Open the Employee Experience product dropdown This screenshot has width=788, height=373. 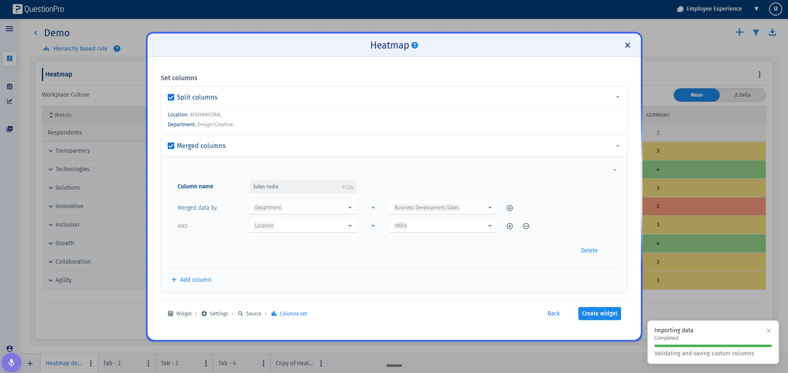coord(756,9)
